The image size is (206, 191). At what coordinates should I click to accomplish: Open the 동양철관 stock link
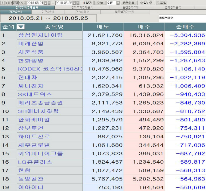31,179
